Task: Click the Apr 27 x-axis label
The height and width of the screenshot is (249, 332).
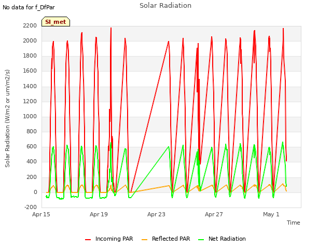Action: click(214, 214)
